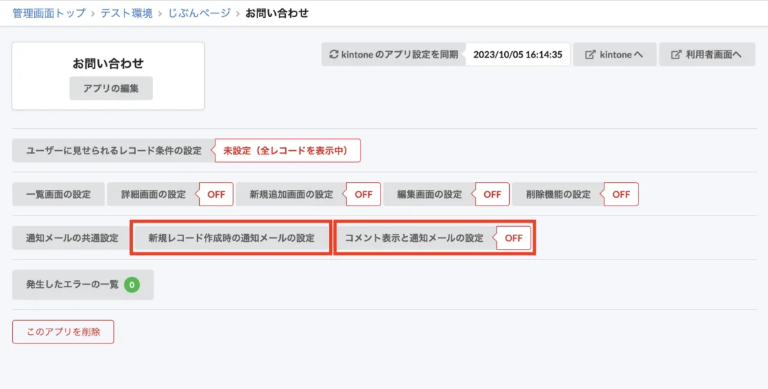768x389 pixels.
Task: Click アプリの編集 button
Action: 111,88
